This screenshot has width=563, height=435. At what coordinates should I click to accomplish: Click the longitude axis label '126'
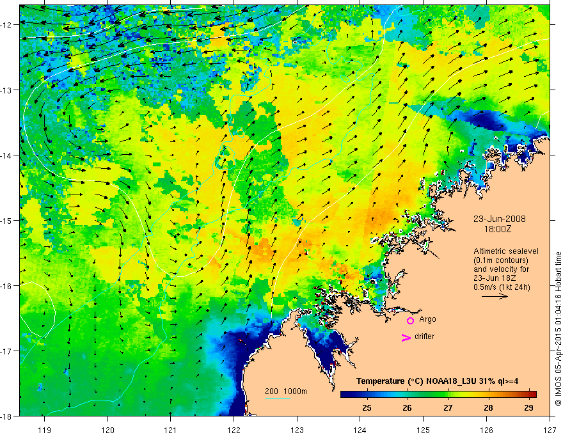[486, 430]
